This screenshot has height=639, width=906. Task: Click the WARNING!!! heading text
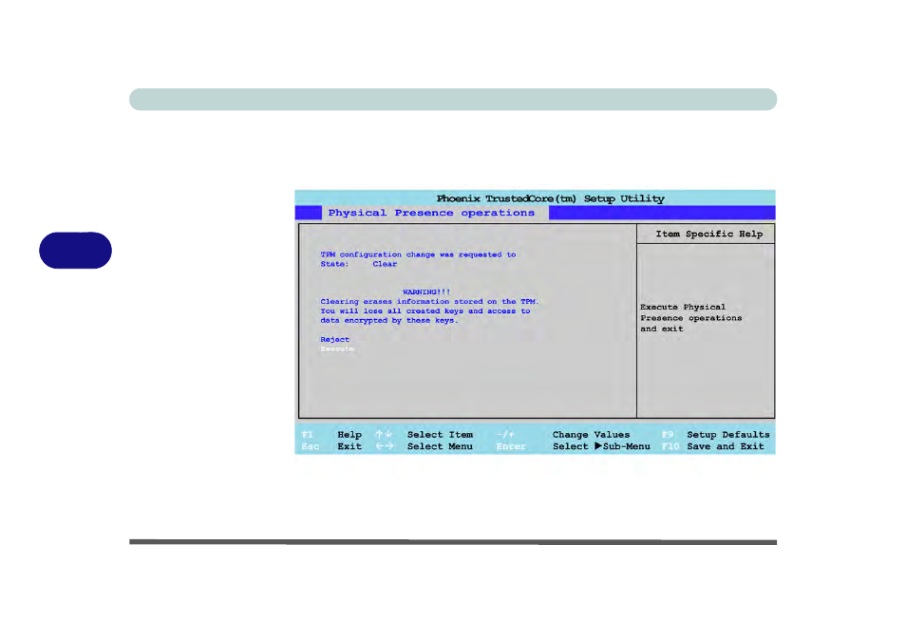coord(426,292)
